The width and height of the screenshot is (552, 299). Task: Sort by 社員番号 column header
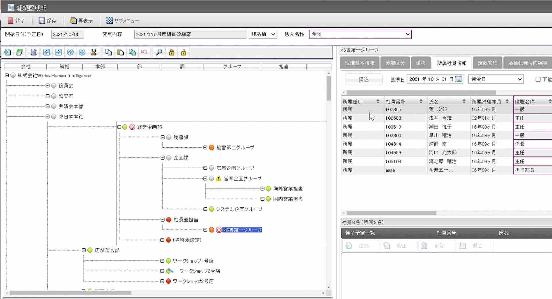coord(405,101)
